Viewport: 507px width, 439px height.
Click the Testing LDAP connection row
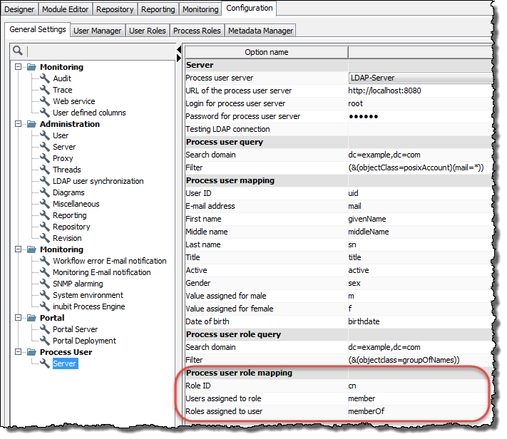tap(339, 129)
